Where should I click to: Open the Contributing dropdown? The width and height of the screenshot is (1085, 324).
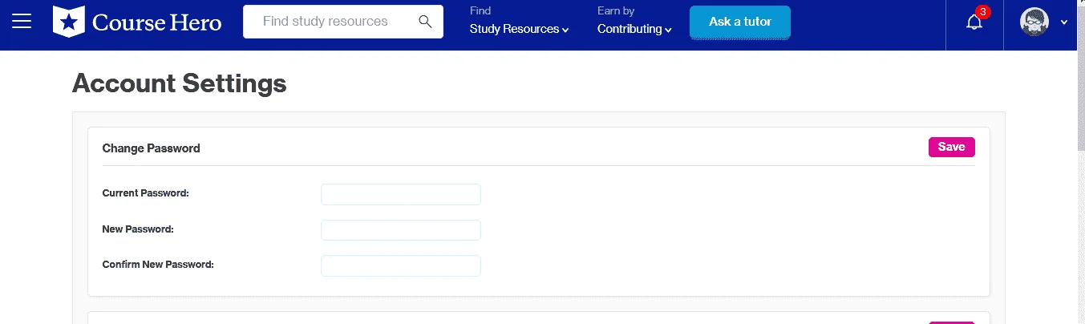pos(634,29)
